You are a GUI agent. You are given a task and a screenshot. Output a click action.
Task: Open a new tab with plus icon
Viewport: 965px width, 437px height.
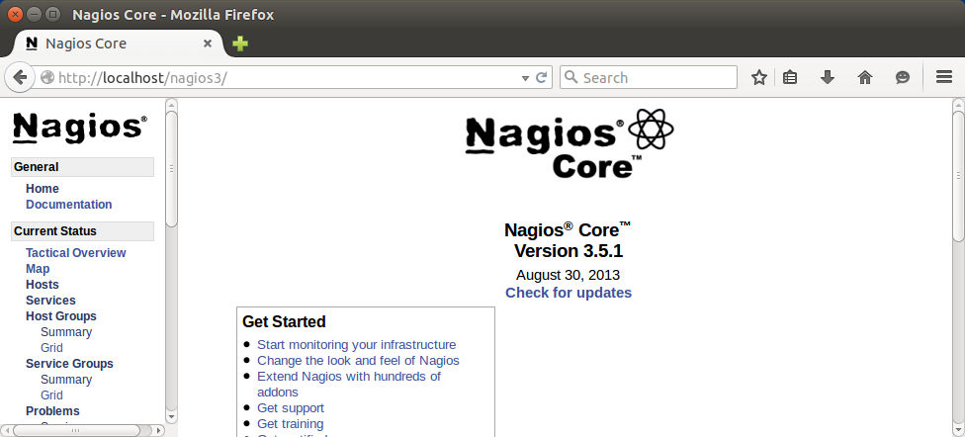pyautogui.click(x=240, y=44)
